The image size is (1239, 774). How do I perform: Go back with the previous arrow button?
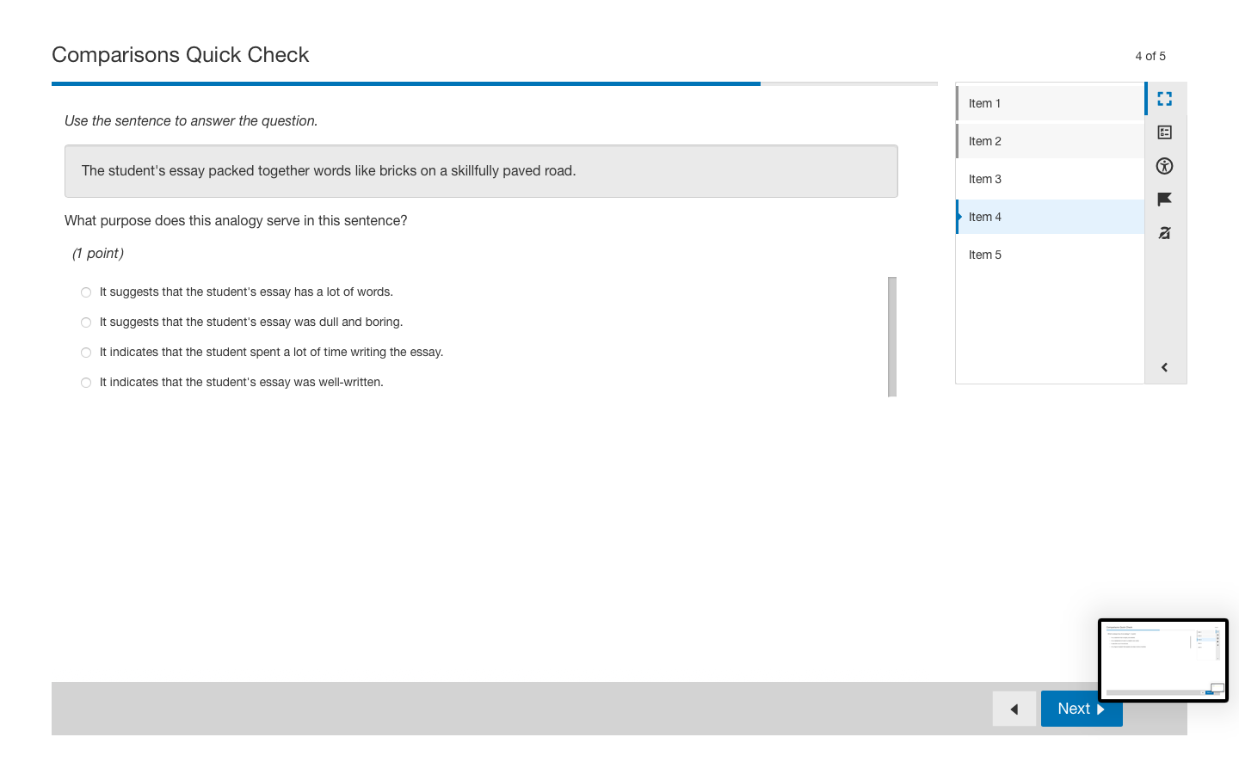1014,709
